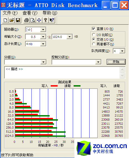Image resolution: width=129 pixels, height=158 pixels.
Task: Click the description scrollbar up arrow
Action: 122,70
